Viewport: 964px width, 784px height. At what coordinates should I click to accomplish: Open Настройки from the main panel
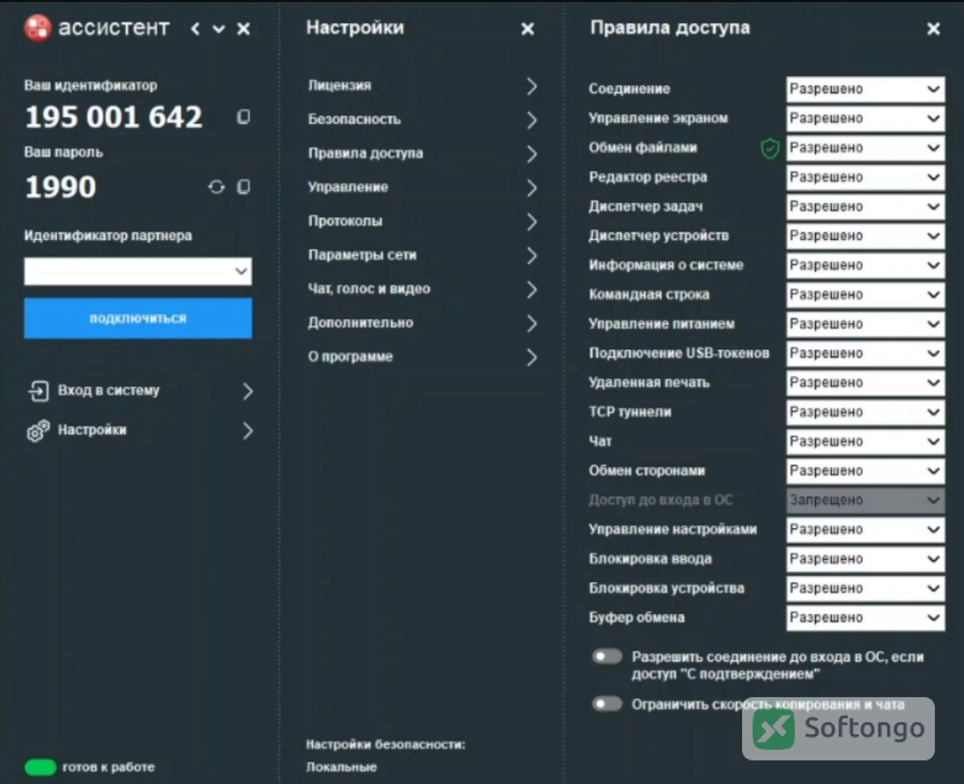[x=140, y=431]
